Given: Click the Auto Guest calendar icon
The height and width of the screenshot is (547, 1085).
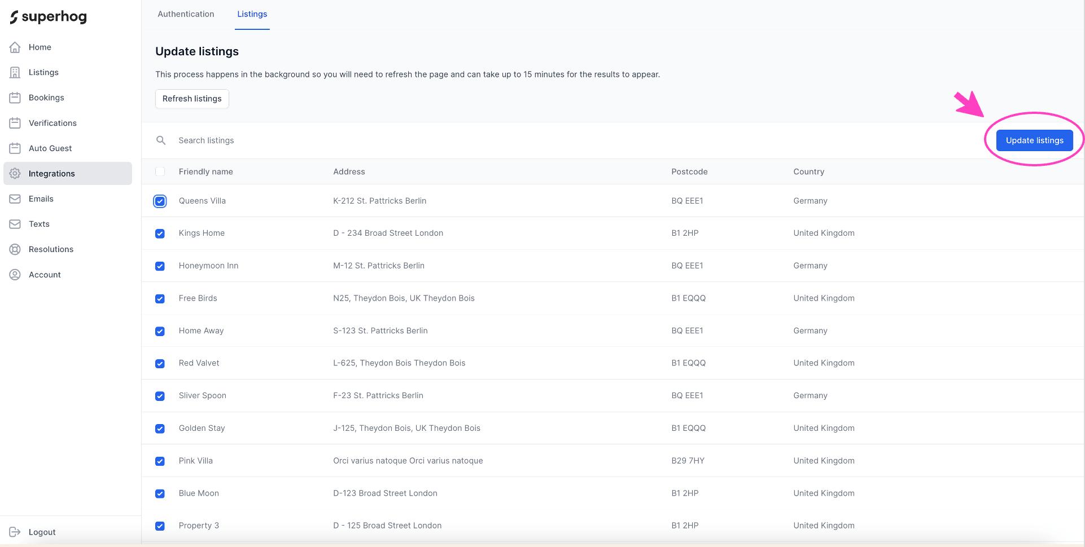Looking at the screenshot, I should click(15, 148).
